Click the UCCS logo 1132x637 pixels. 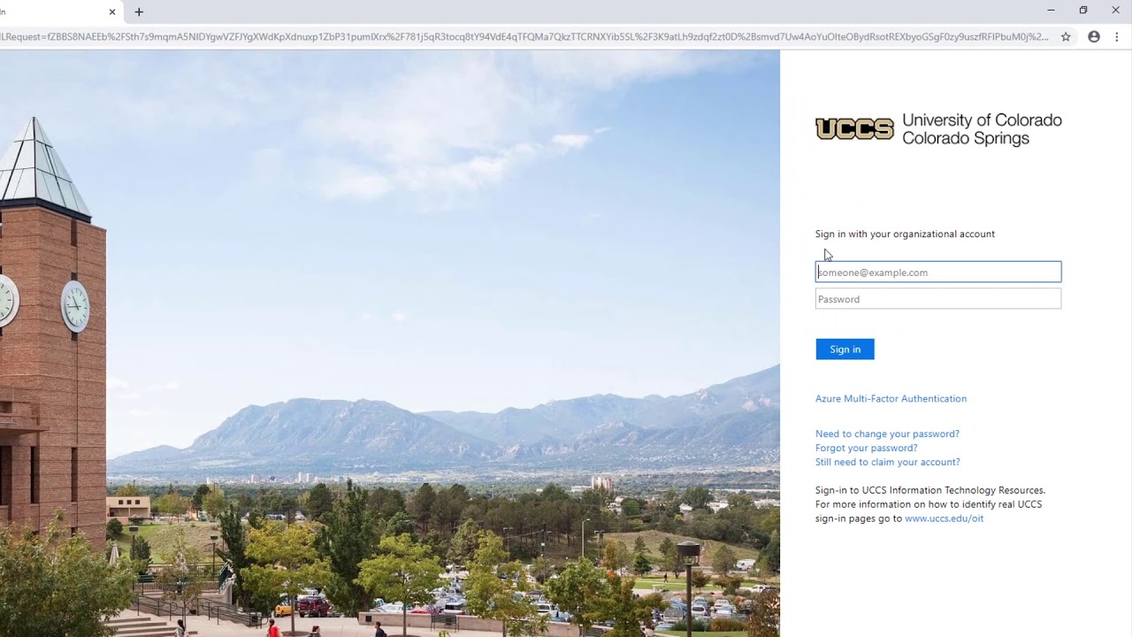[854, 129]
